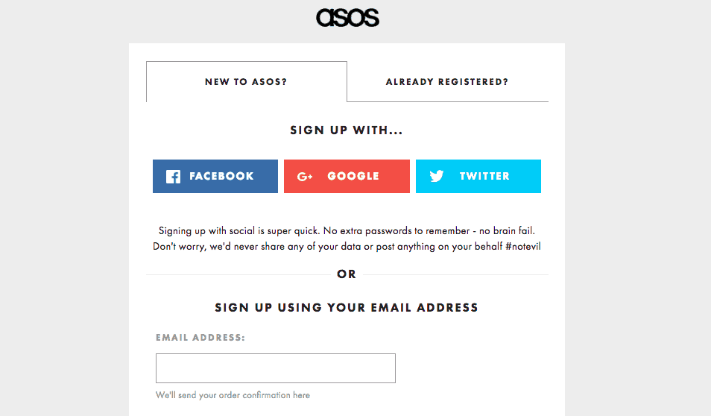Click the 'SIGN UP WITH...' heading
This screenshot has width=711, height=416.
tap(347, 130)
